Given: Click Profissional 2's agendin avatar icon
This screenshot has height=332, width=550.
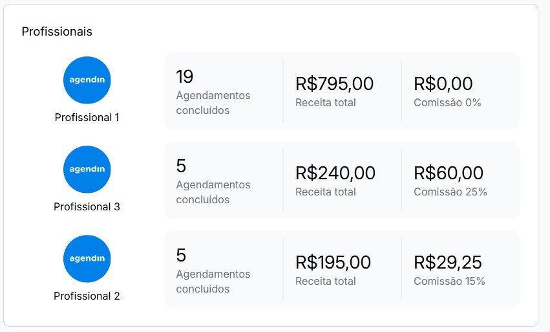Looking at the screenshot, I should (x=87, y=259).
